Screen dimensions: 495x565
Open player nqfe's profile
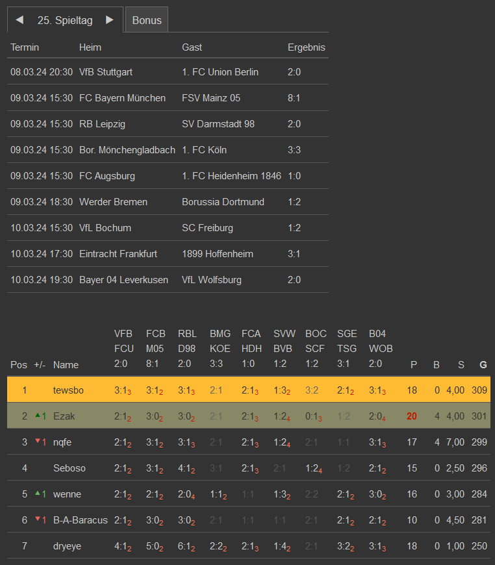click(62, 442)
